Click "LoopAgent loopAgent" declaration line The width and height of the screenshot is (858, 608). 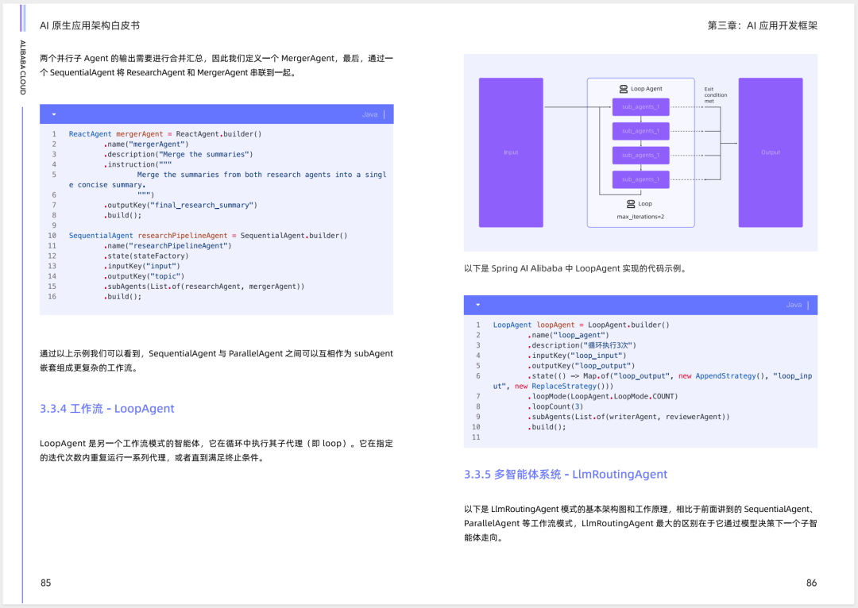pos(581,325)
